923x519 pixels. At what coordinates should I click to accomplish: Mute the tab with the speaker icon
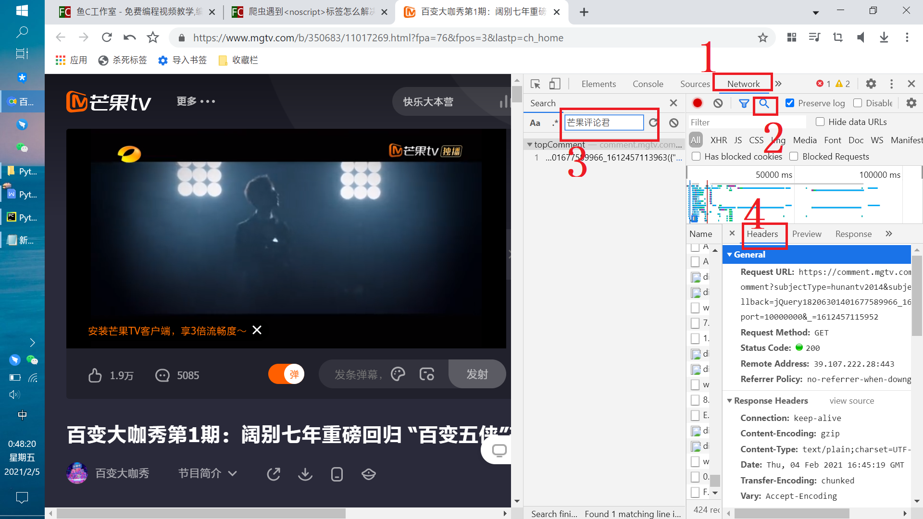point(861,37)
